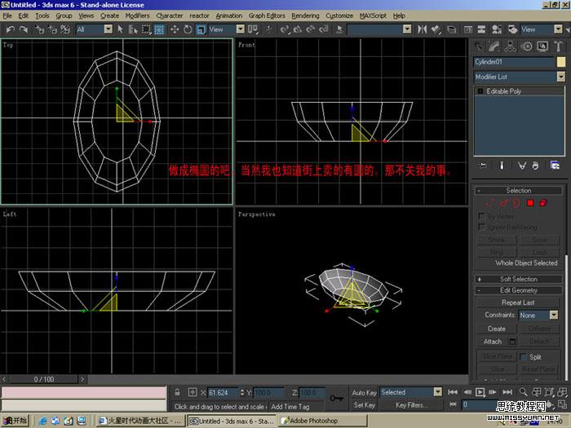Screen dimensions: 571x428
Task: Open Adobe Photoshop from the taskbar
Action: pos(323,421)
